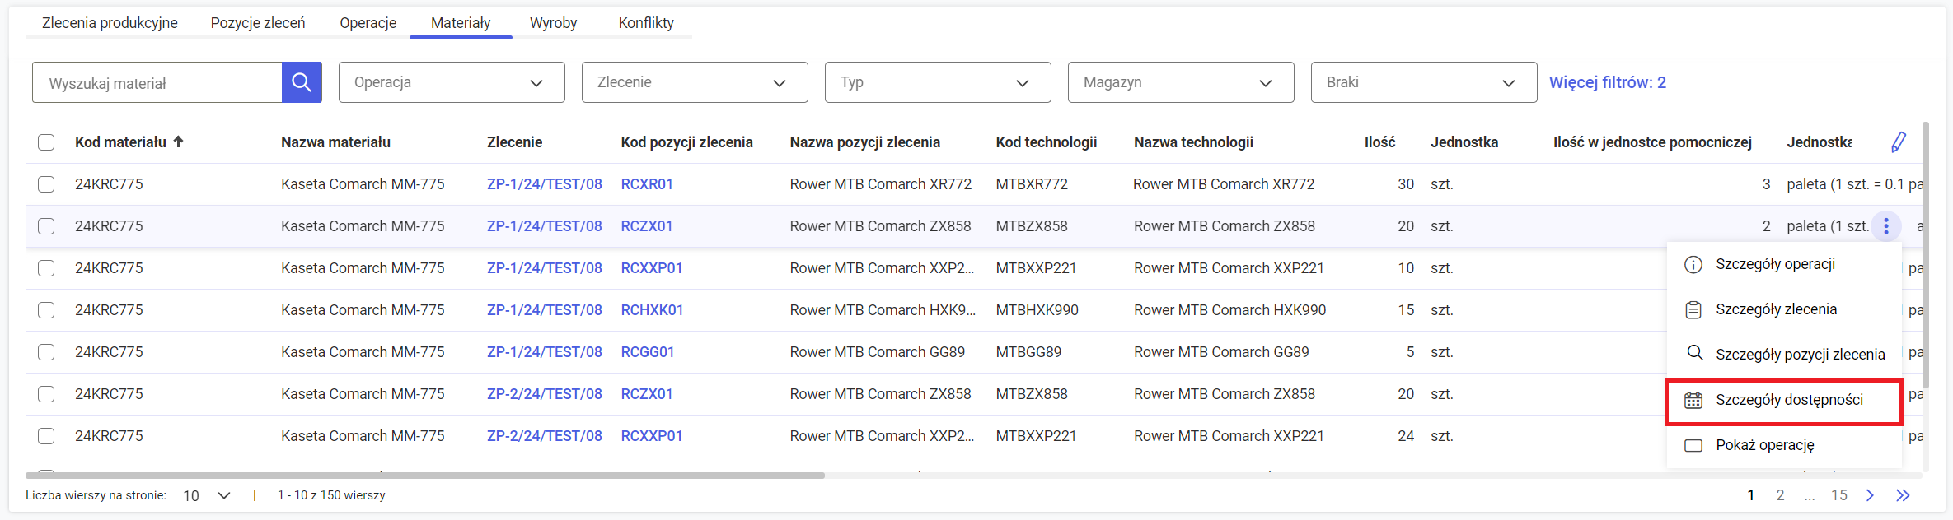Click the magnifier search button
Image resolution: width=1953 pixels, height=520 pixels.
[x=302, y=82]
